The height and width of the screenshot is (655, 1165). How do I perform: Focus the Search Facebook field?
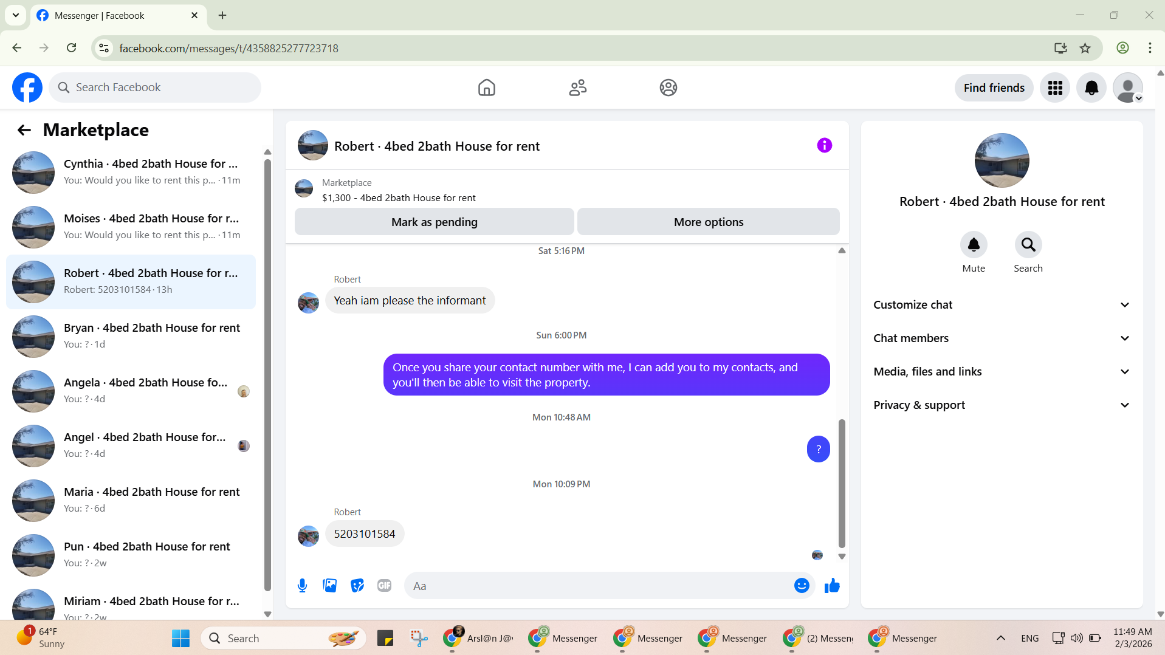pos(155,87)
